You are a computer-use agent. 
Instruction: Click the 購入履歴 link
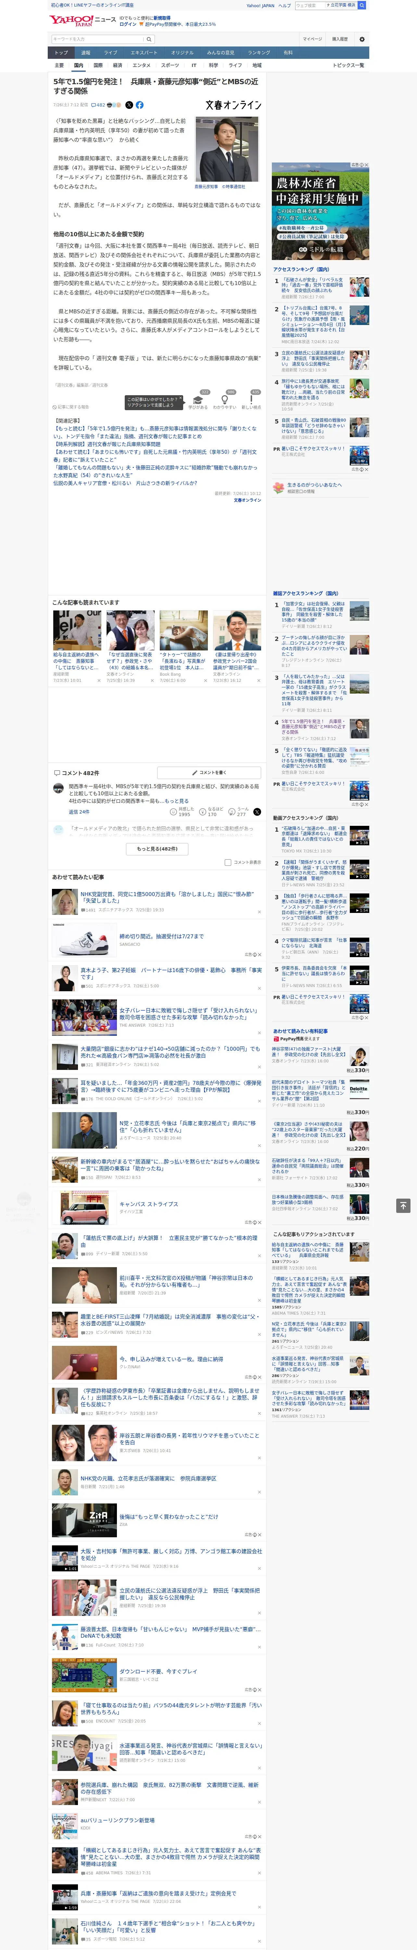point(340,39)
